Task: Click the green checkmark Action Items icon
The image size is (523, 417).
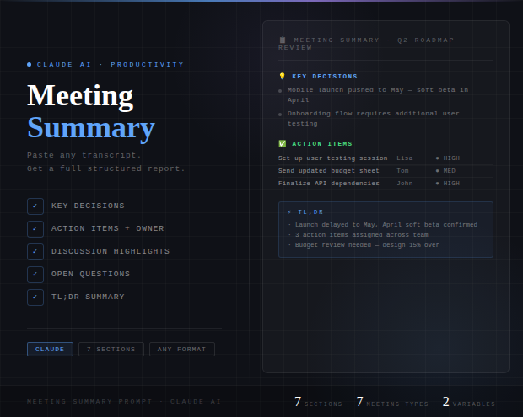Action: coord(282,143)
